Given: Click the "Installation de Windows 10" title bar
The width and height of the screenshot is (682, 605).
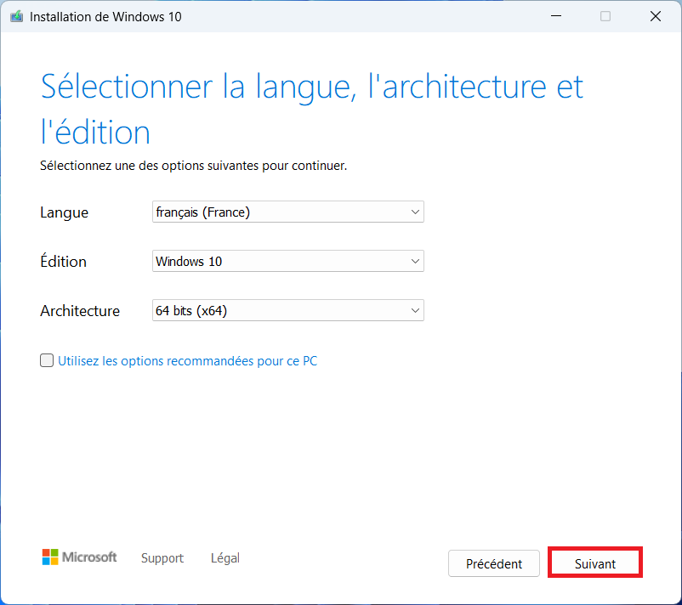Looking at the screenshot, I should pos(105,16).
